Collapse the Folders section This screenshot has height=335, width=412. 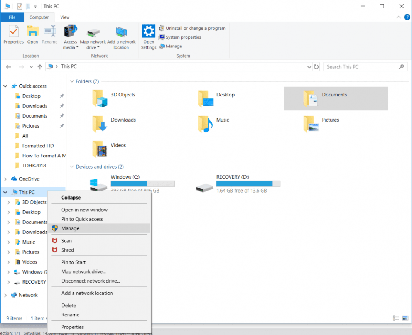tap(72, 81)
